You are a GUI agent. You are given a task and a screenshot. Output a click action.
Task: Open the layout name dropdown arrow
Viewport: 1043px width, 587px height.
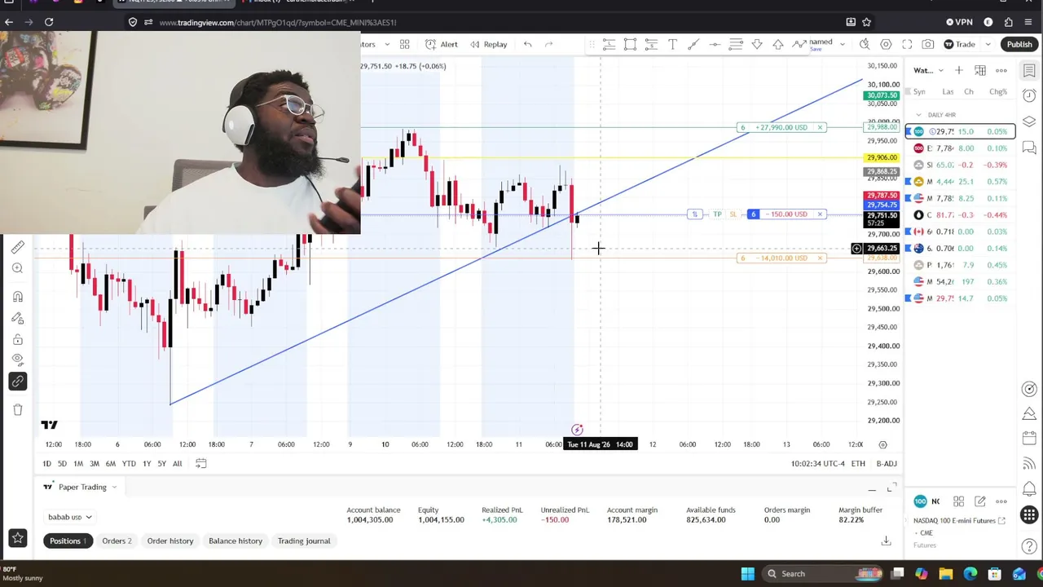(842, 44)
